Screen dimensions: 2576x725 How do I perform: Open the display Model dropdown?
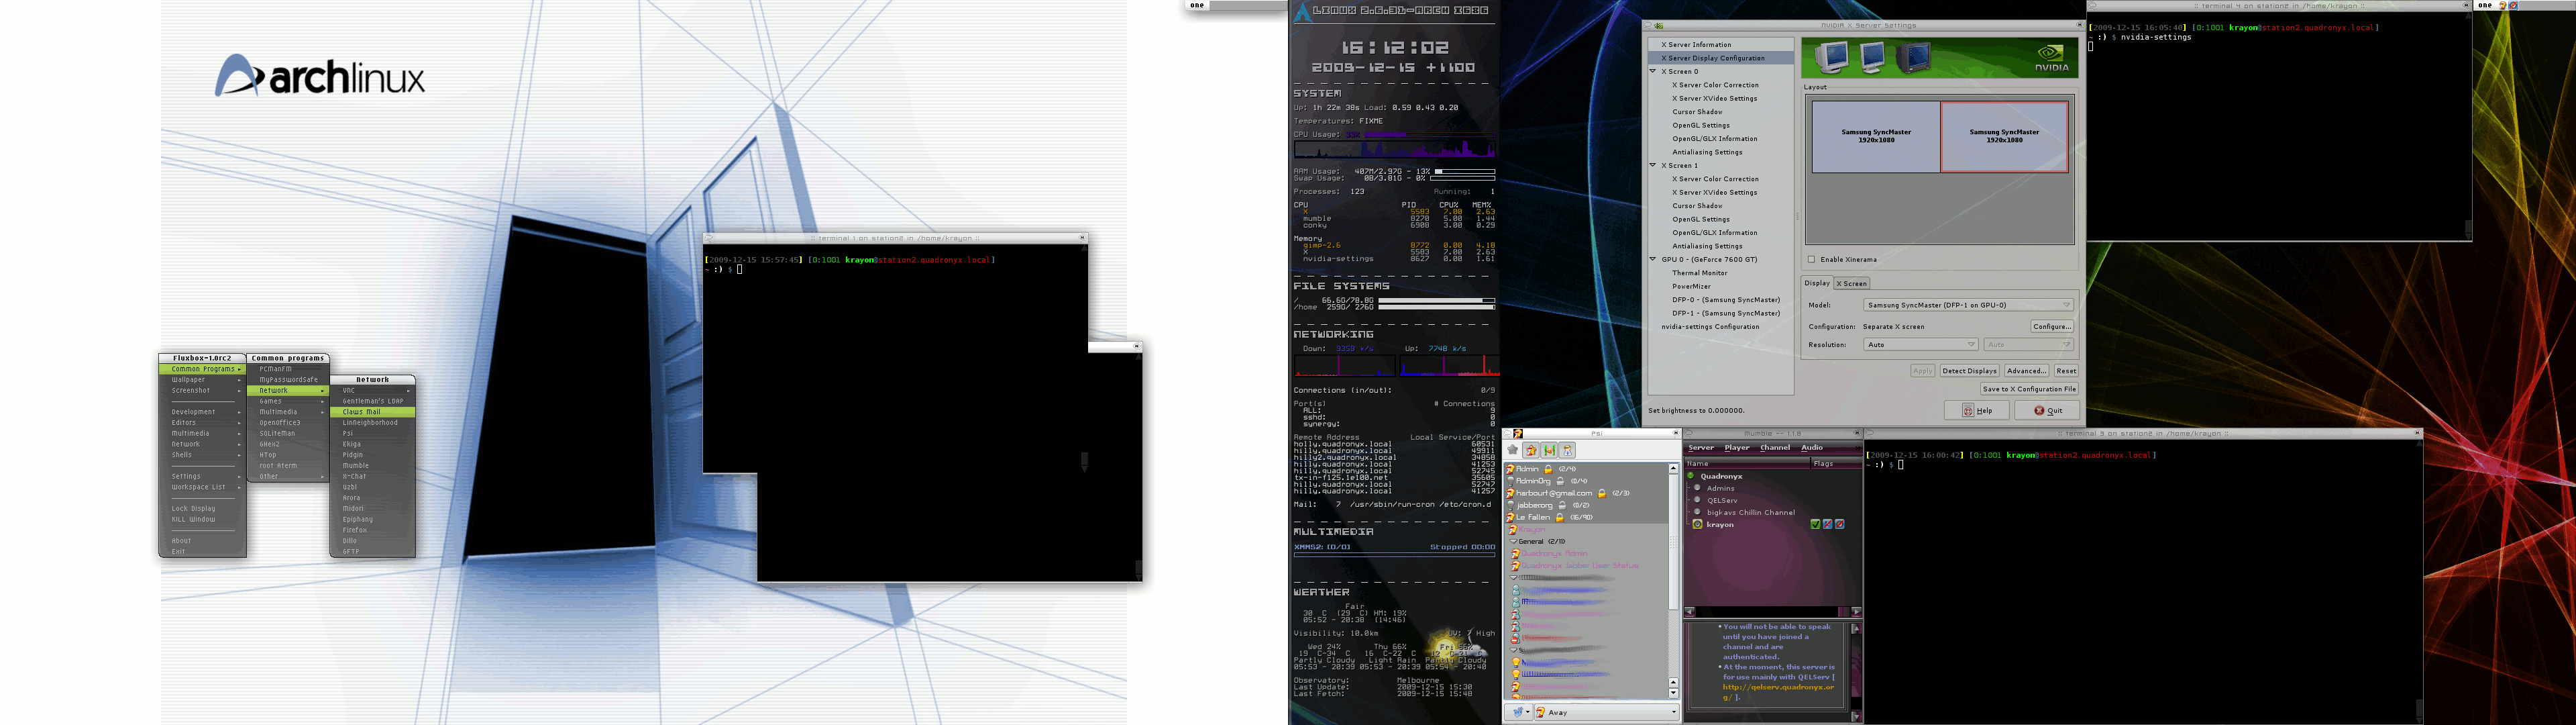coord(1968,305)
